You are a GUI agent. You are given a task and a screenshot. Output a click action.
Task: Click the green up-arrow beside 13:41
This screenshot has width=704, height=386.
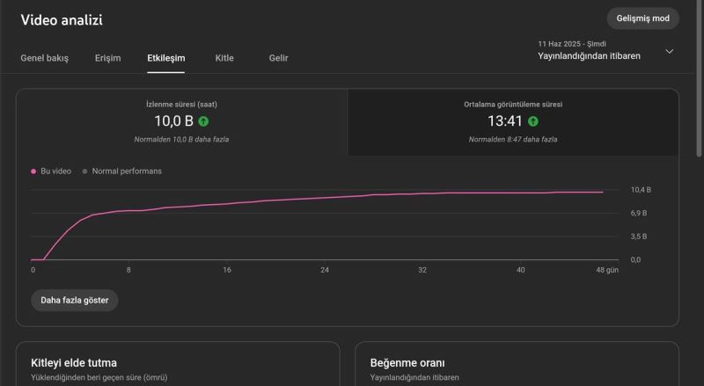tap(532, 121)
